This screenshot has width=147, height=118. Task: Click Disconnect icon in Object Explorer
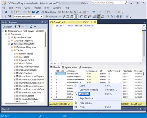click(19, 26)
